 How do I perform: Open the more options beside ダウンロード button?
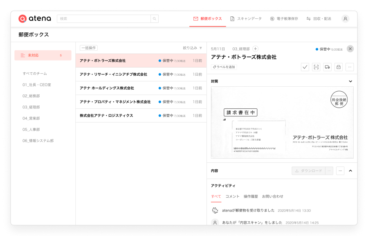tap(329, 171)
